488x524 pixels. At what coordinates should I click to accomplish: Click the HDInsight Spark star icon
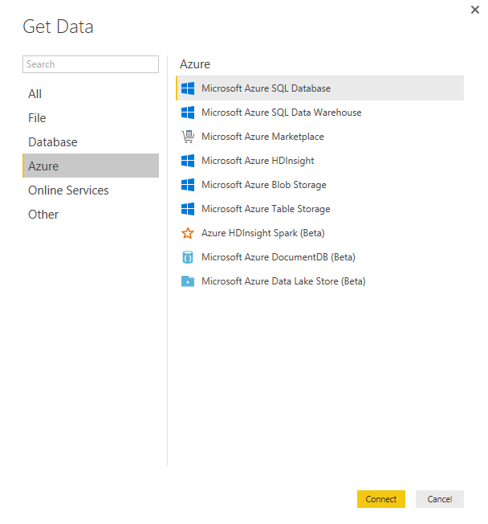click(x=188, y=233)
